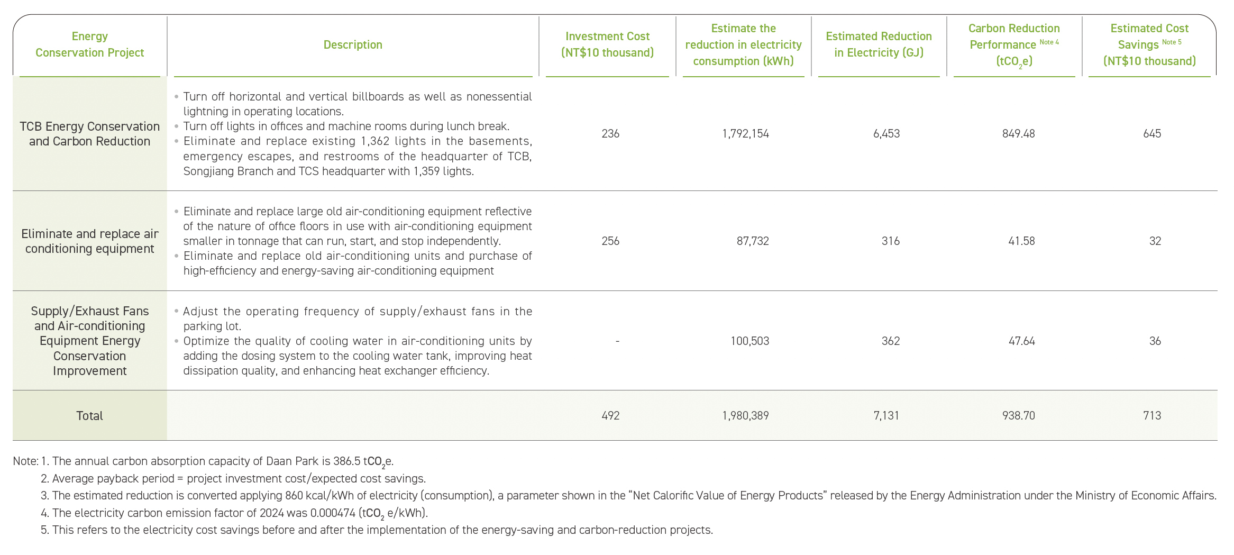Click the 87,732 kWh cell

753,241
